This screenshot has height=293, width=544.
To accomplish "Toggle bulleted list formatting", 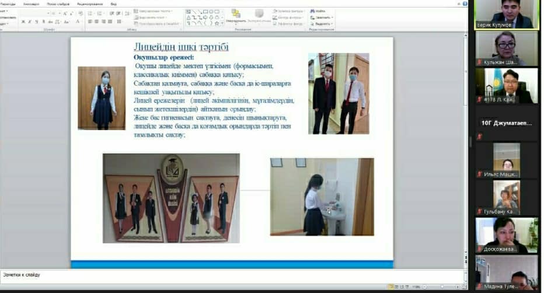I will pos(89,13).
